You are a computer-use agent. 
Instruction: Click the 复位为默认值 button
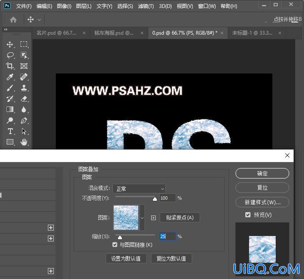172,259
